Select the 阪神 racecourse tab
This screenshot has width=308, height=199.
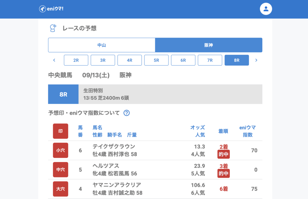pos(208,45)
